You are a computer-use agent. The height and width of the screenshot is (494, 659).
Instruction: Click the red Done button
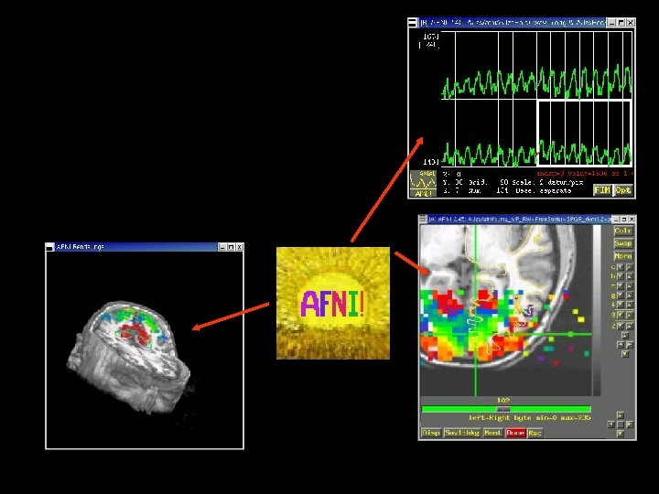(x=515, y=433)
